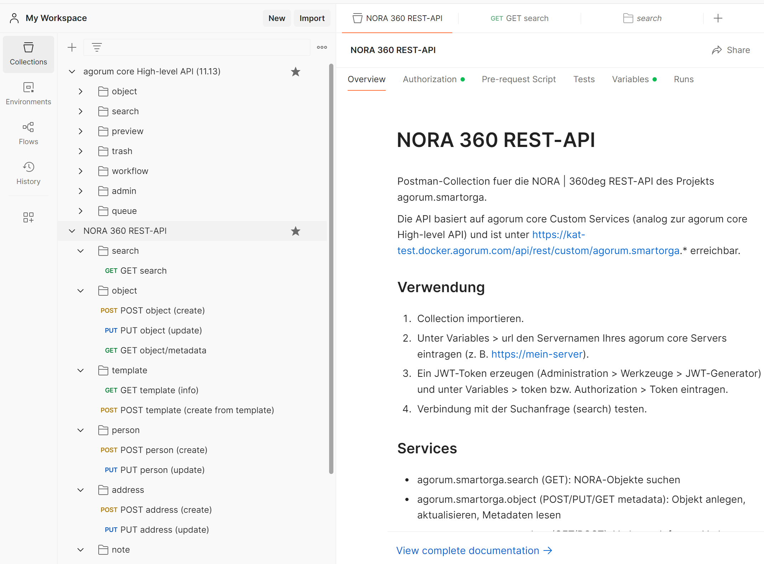Image resolution: width=764 pixels, height=564 pixels.
Task: Click the plus icon to open a new tab
Action: point(718,18)
